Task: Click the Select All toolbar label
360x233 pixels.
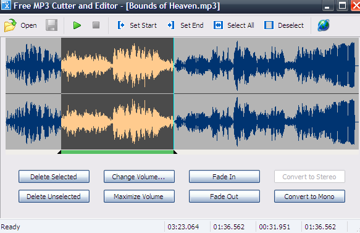Action: point(241,25)
